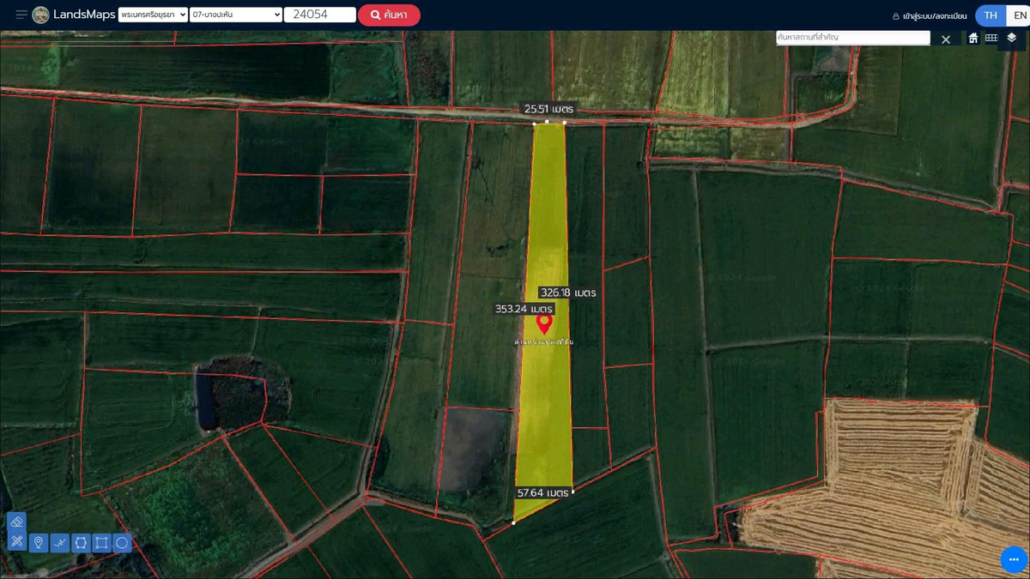This screenshot has height=579, width=1030.
Task: Open the map layers panel
Action: tap(1012, 38)
